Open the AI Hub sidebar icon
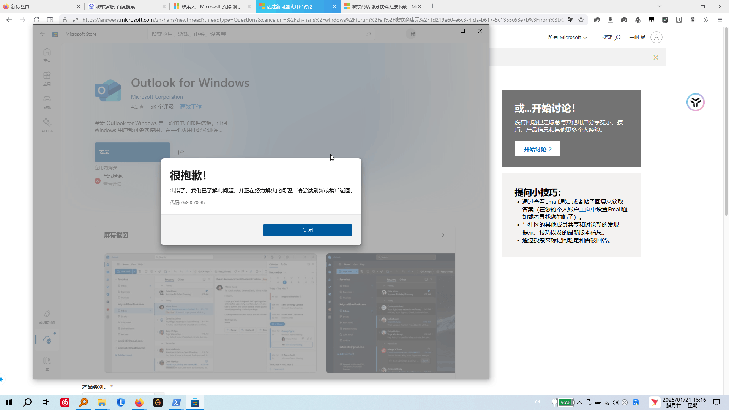Viewport: 729px width, 410px height. tap(47, 125)
